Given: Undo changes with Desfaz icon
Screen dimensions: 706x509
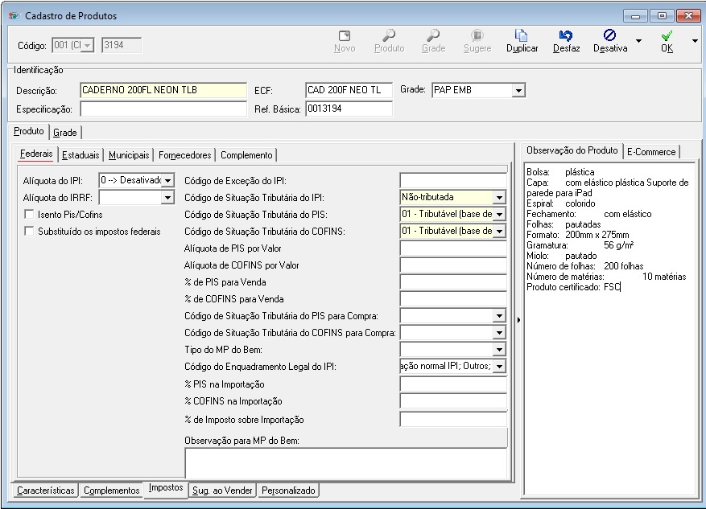Looking at the screenshot, I should (x=566, y=35).
